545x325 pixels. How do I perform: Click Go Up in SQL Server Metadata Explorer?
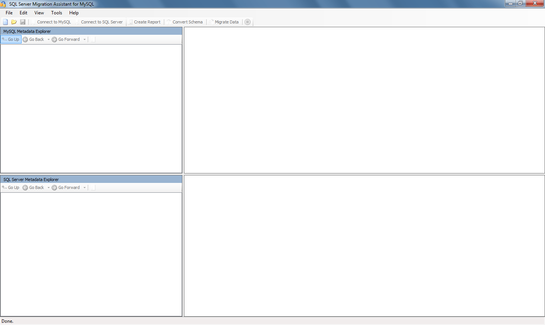[11, 187]
